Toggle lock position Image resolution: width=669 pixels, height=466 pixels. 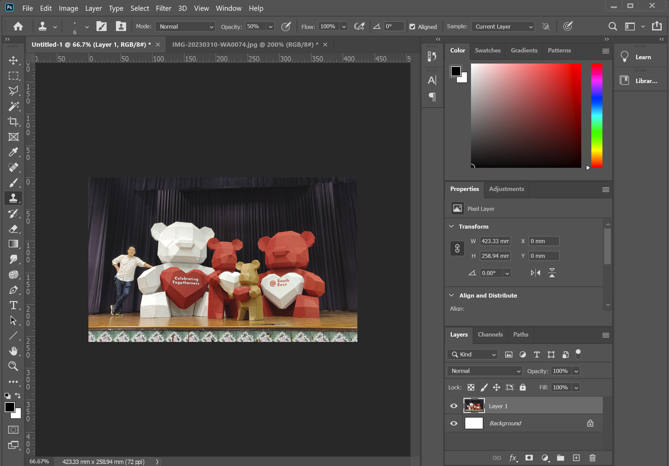[497, 387]
